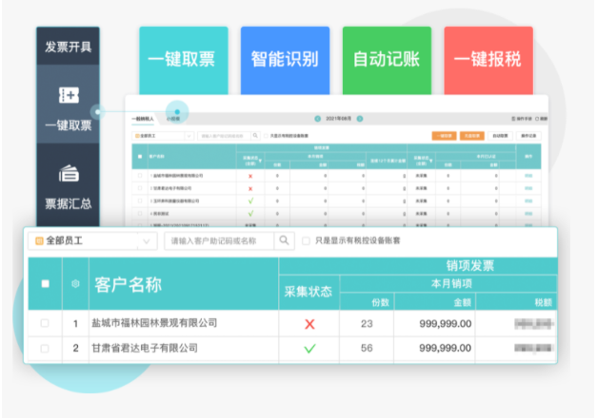Click the gear icon in table header

(x=76, y=283)
